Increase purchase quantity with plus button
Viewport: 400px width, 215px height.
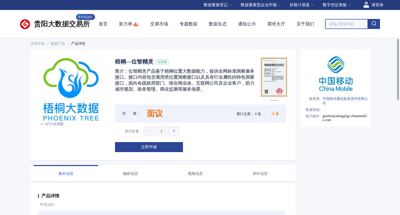coord(174,131)
